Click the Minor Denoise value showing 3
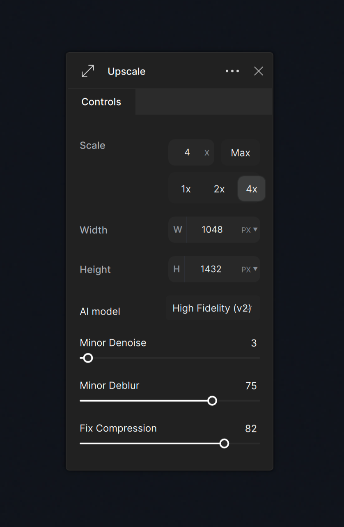Screen dimensions: 344x527 point(254,343)
